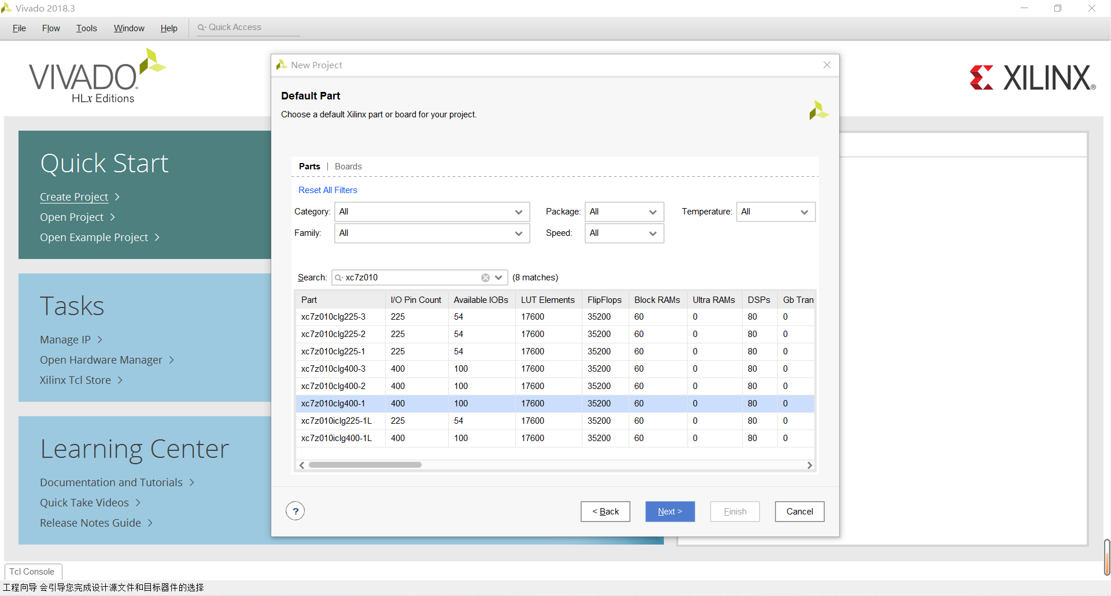
Task: Click Reset All Filters link
Action: [x=328, y=190]
